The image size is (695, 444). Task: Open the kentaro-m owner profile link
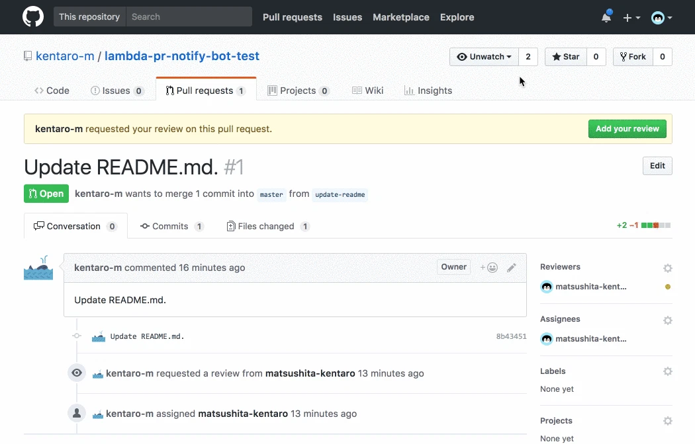coord(65,56)
